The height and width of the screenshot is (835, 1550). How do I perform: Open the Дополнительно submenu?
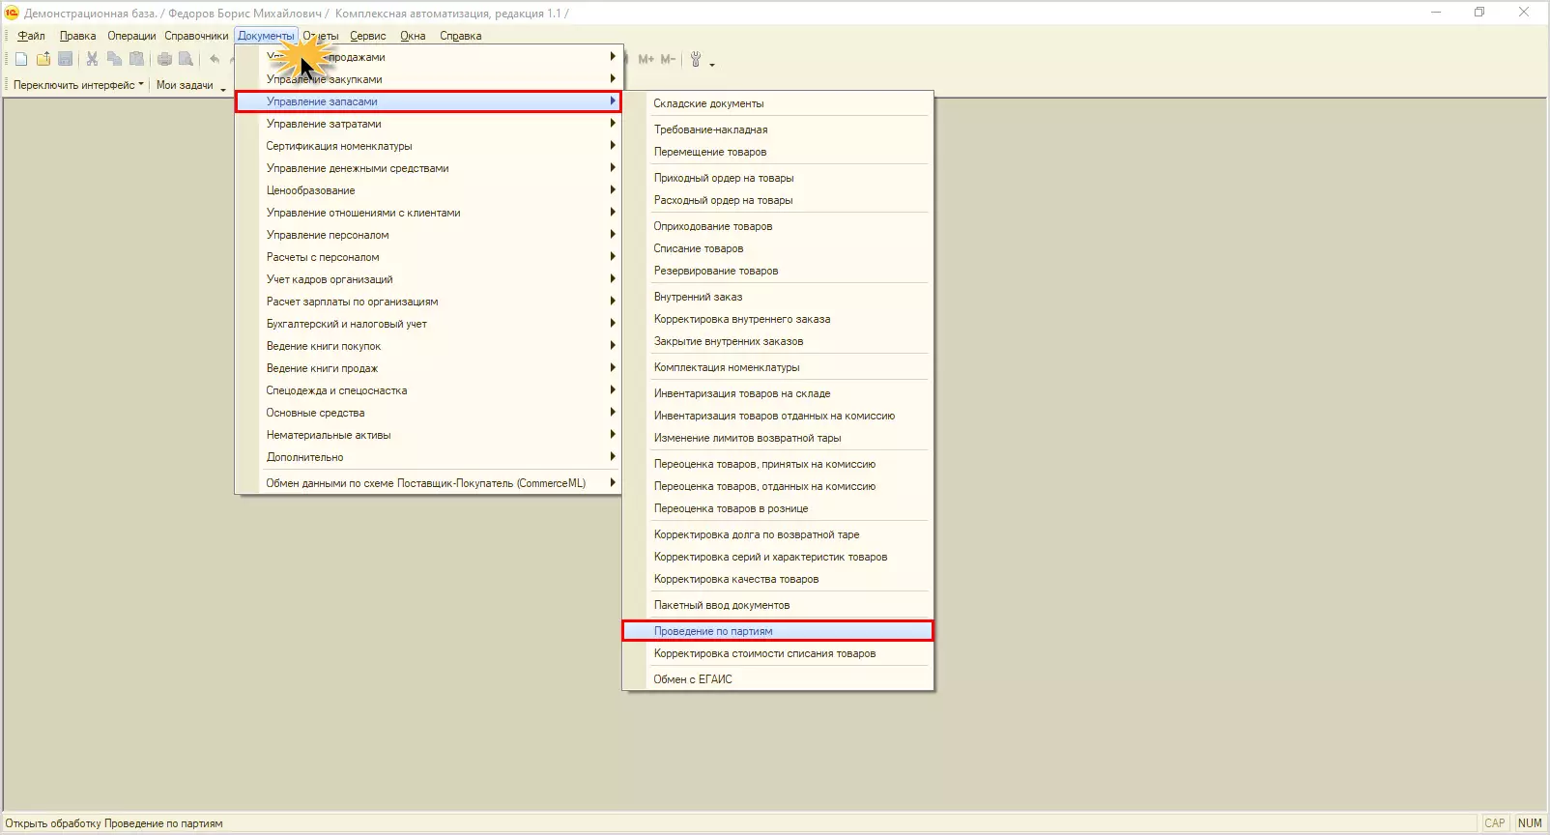(428, 457)
